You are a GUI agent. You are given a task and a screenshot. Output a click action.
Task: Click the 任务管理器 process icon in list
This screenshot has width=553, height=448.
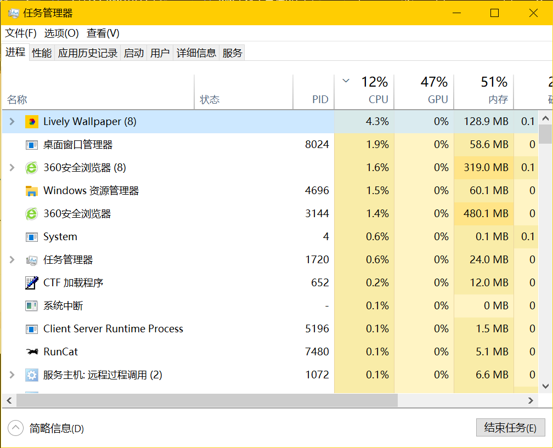coord(32,260)
